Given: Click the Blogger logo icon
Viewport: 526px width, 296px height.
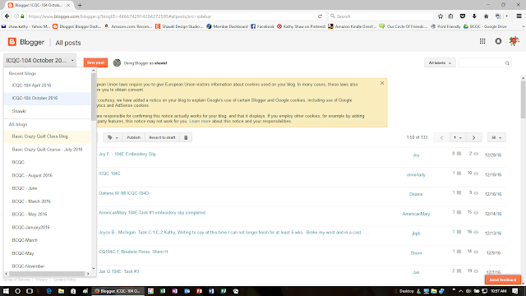Looking at the screenshot, I should tap(12, 42).
